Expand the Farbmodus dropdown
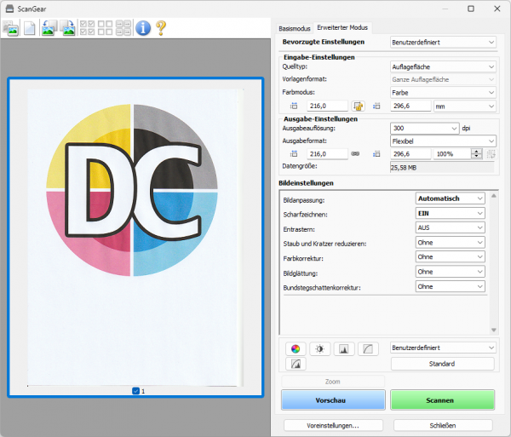The image size is (511, 437). (442, 91)
